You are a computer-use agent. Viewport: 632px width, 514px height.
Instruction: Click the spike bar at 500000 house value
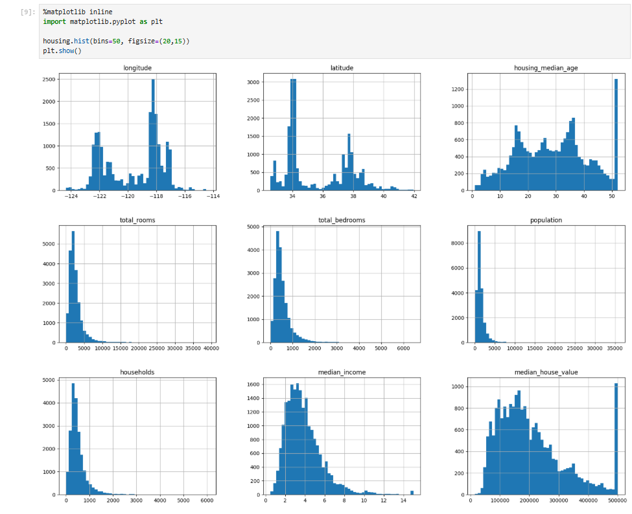point(616,439)
